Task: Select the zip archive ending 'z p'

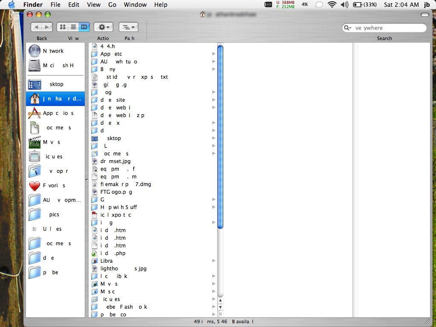Action: [118, 115]
